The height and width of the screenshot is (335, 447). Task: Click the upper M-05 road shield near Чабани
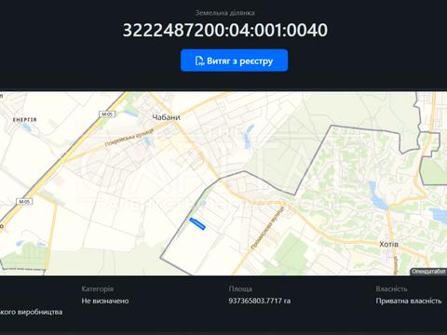(x=107, y=114)
